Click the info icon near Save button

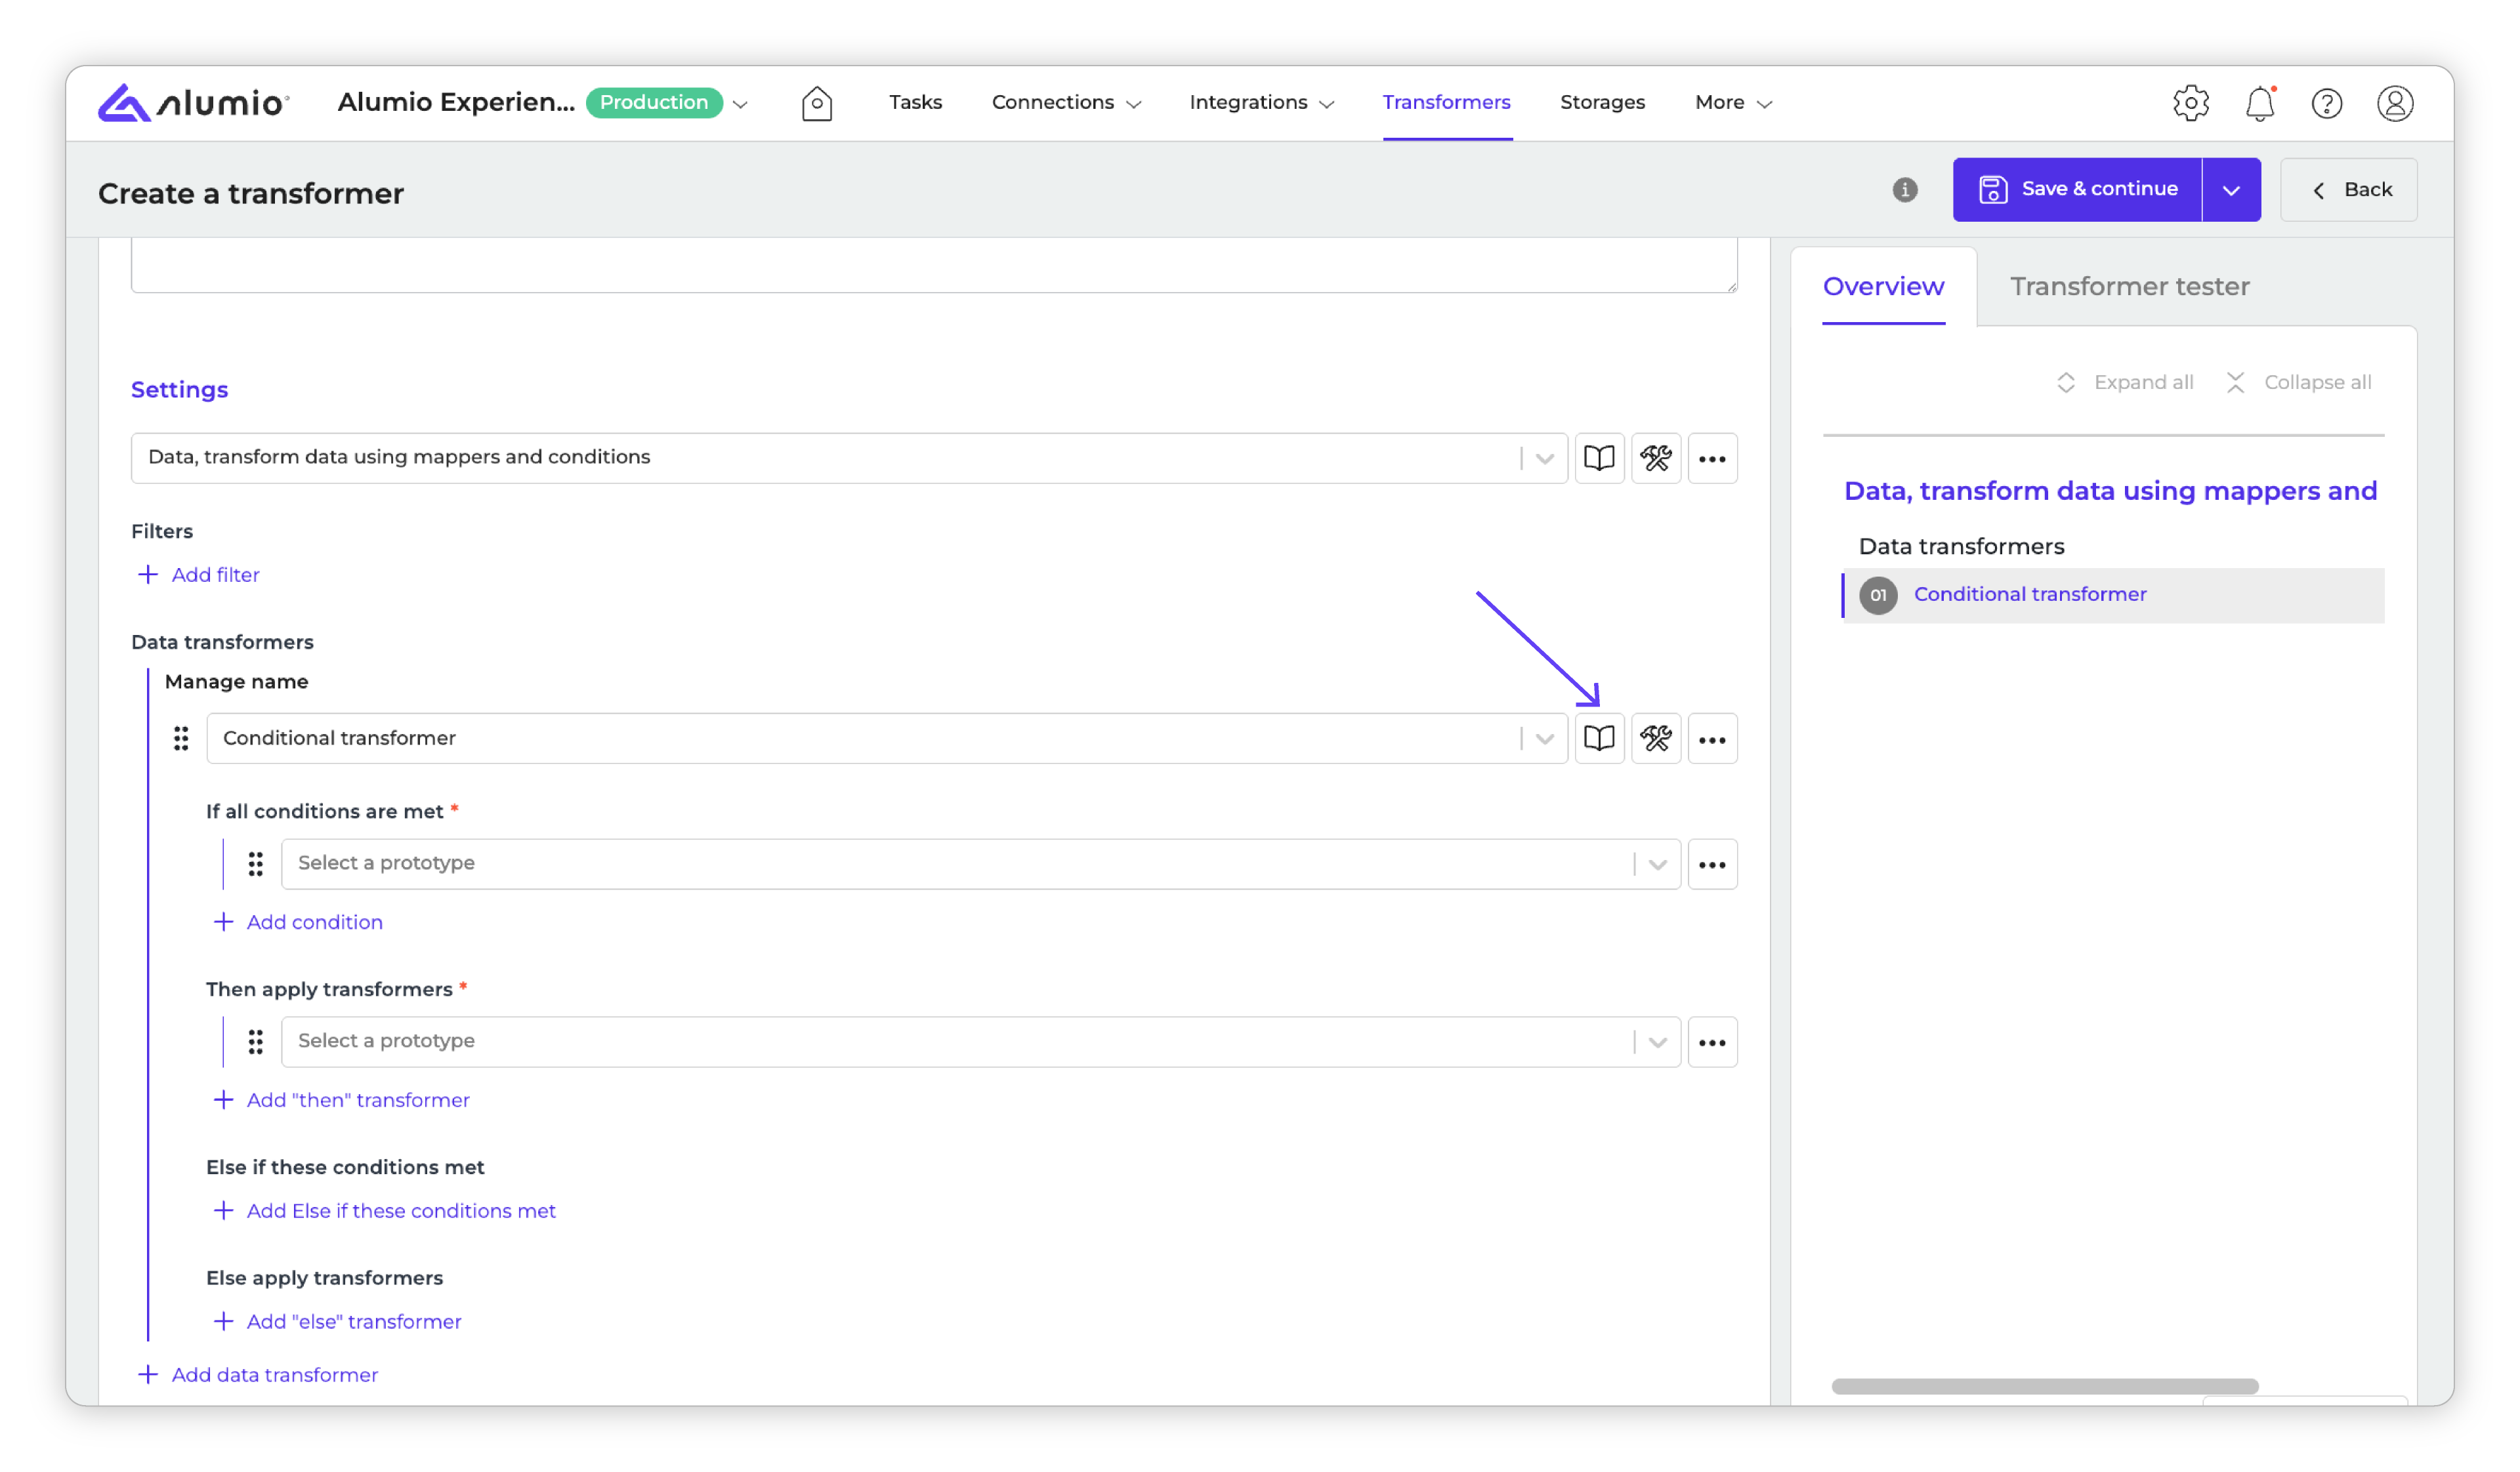point(1904,190)
